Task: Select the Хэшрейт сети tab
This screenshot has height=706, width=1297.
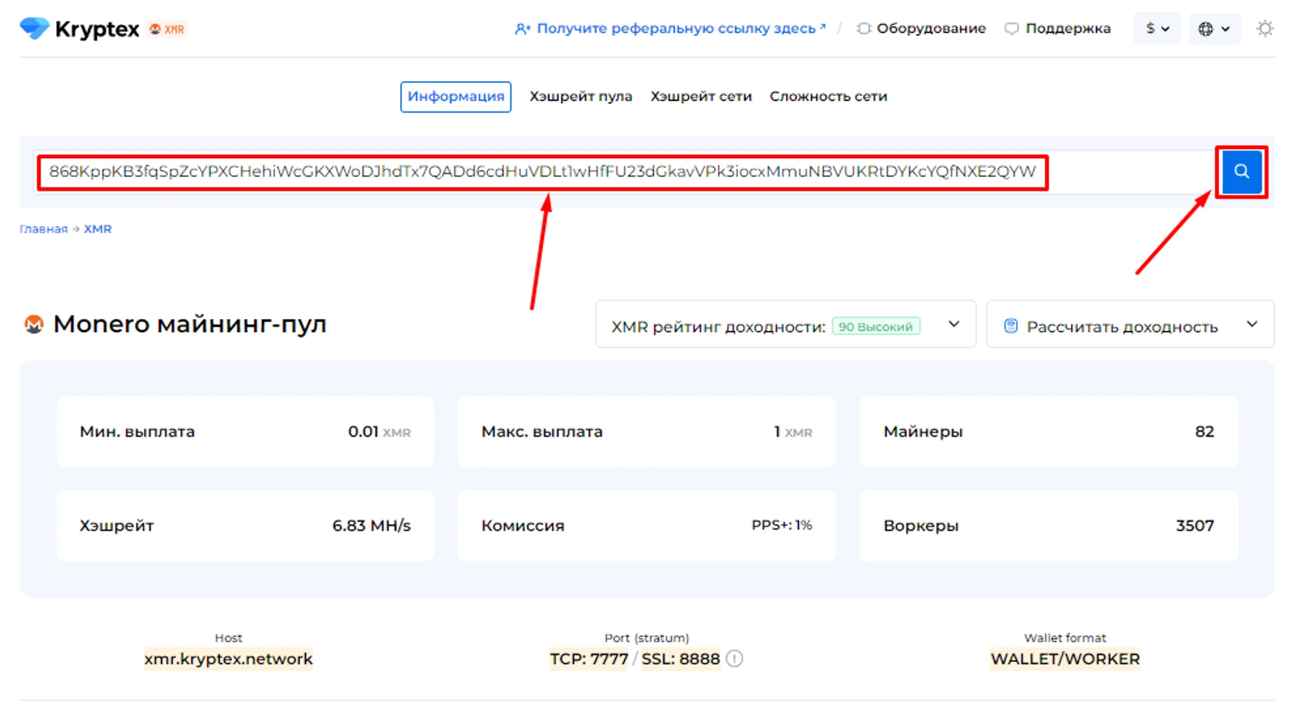Action: click(x=700, y=96)
